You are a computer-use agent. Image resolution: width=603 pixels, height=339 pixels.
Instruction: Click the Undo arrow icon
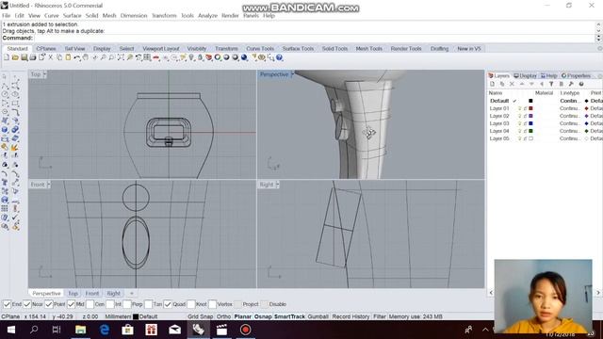[77, 57]
